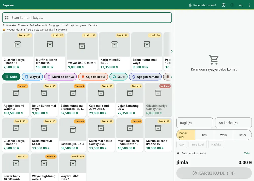Click the sold-out Gilashin kariya Galaxy A54 card
Screen dimensions: 254x181
[158, 100]
